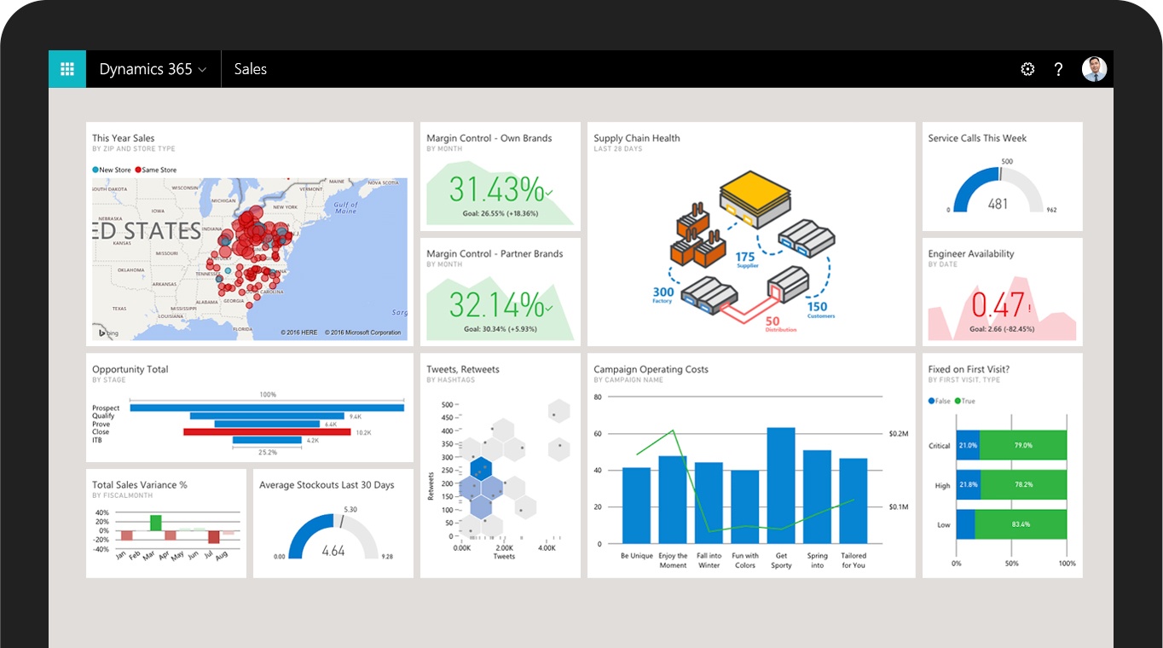Expand the Dynamics 365 dropdown
Image resolution: width=1163 pixels, height=648 pixels.
click(202, 69)
